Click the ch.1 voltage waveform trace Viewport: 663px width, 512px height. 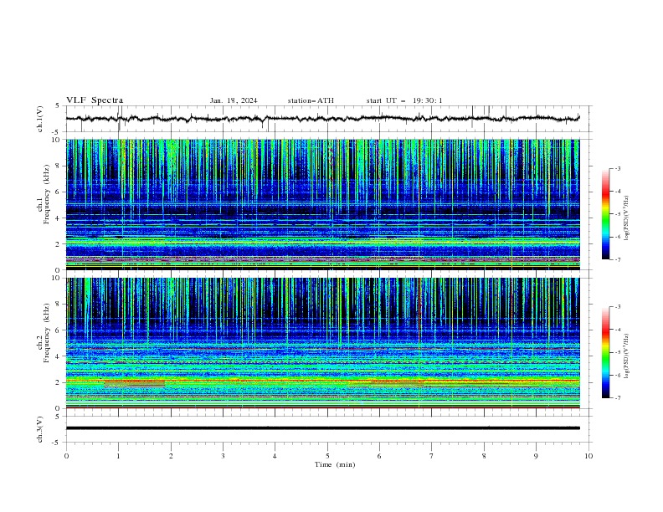tap(322, 119)
